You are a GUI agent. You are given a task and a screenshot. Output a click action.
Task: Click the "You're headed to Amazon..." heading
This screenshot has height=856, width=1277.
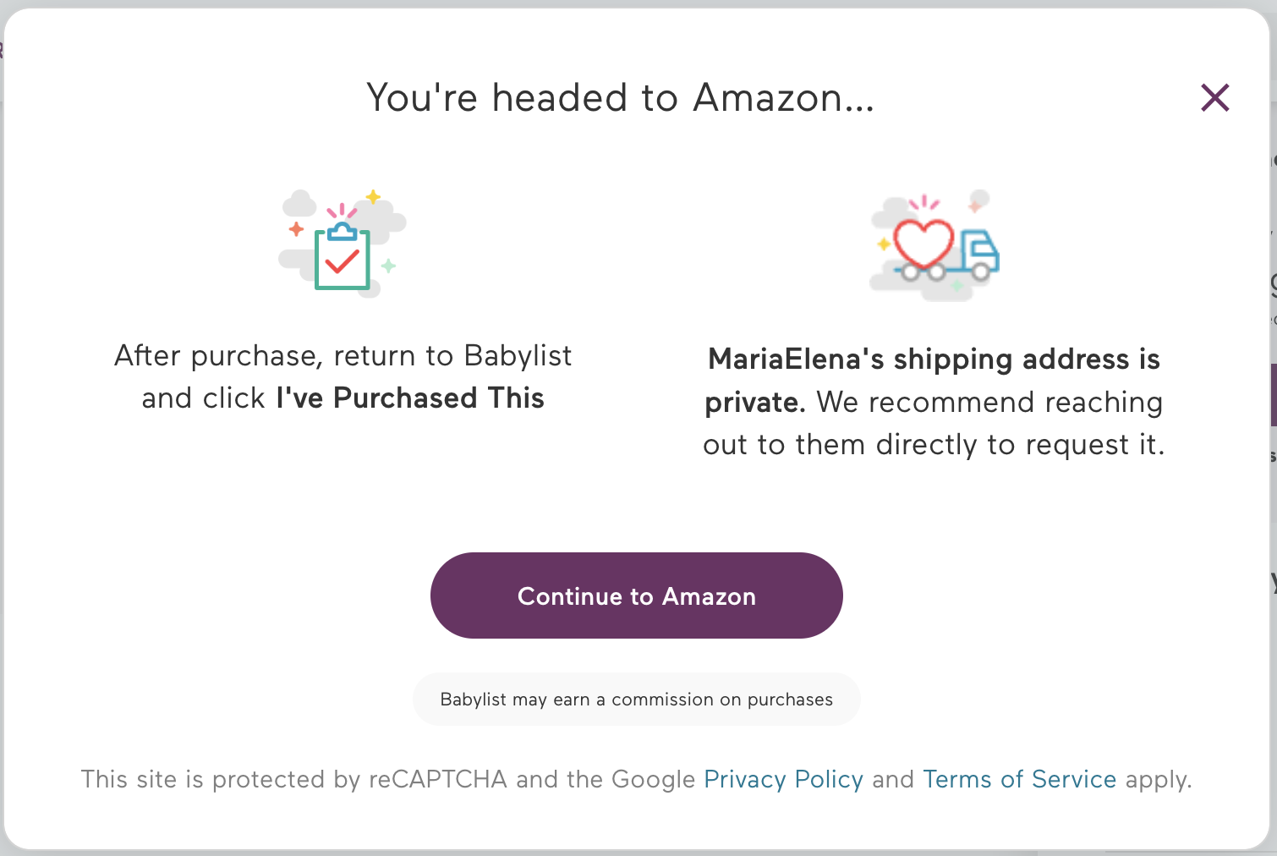621,98
